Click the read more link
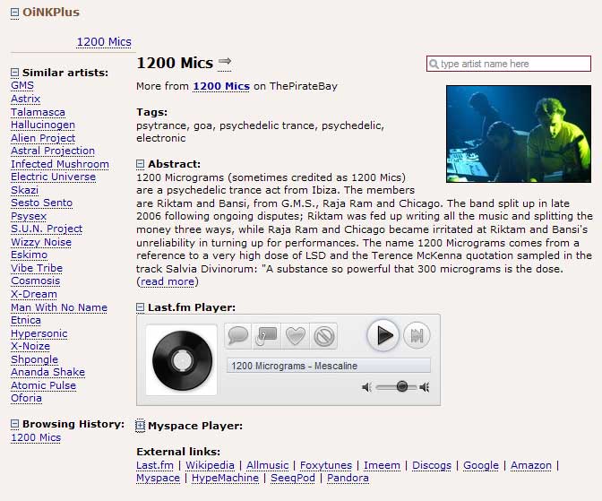Image resolution: width=602 pixels, height=501 pixels. click(x=168, y=281)
